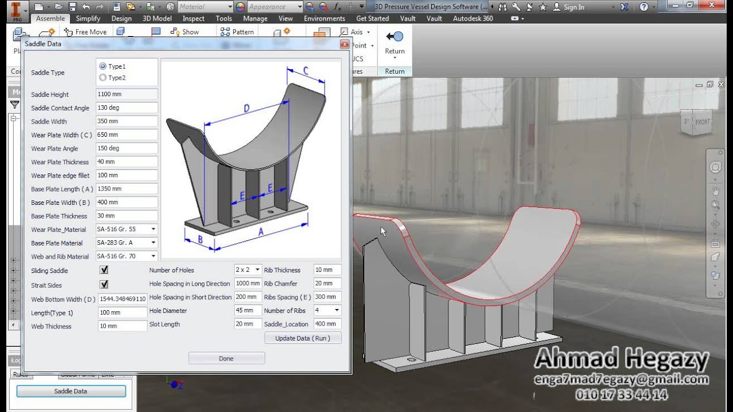Save the document with the floppy disk icon
The width and height of the screenshot is (733, 412).
(73, 7)
